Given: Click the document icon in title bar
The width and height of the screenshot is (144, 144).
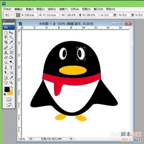Looking at the screenshot, I should [20, 24].
